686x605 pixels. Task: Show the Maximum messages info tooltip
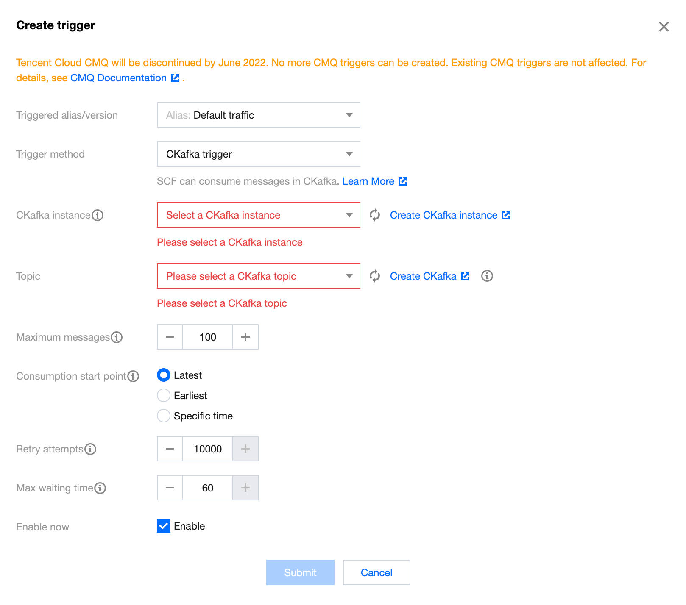click(117, 337)
